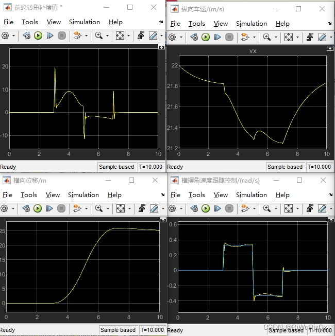Toggle toolbar docking arrow in front wheel angle scope
Viewport: 335px width, 336px height.
click(x=161, y=22)
